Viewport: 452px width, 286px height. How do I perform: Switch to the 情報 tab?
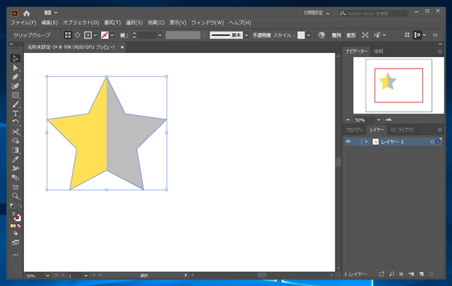point(379,51)
